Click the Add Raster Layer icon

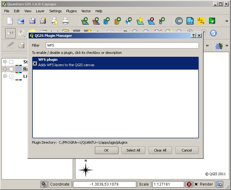[x=96, y=21]
